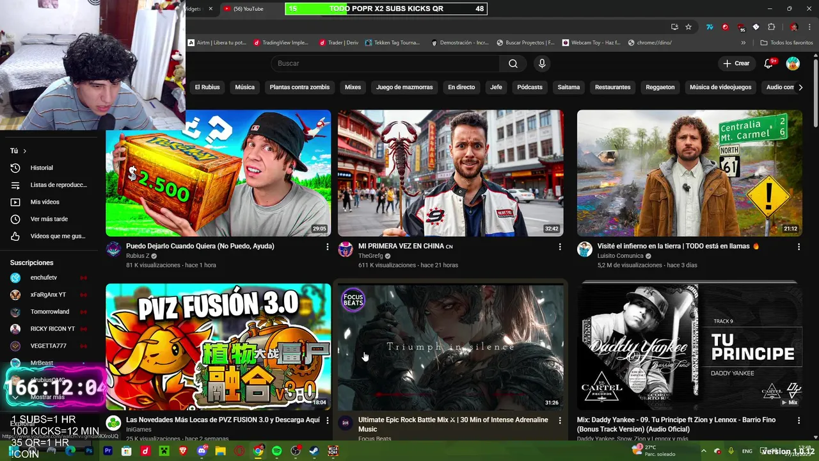Open Mis vídeos sidebar entry
Screen dimensions: 819x461
49,202
